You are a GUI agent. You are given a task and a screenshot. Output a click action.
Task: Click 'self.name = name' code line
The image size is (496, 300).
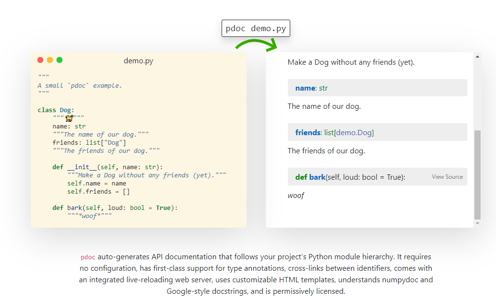point(96,184)
